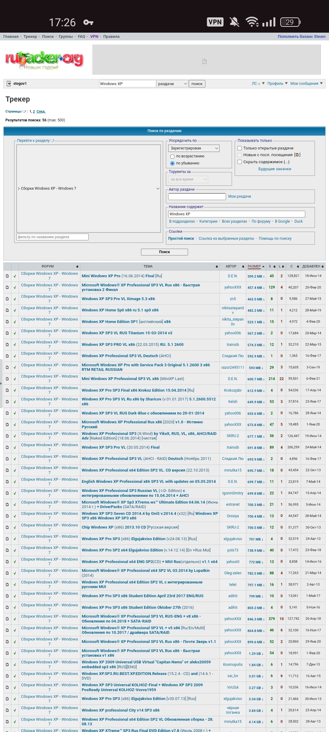Click the new-posts document icon near Новые с посл. посещения

tap(297, 155)
